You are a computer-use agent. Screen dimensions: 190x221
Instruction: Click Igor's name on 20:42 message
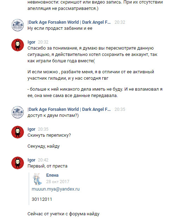click(31, 160)
